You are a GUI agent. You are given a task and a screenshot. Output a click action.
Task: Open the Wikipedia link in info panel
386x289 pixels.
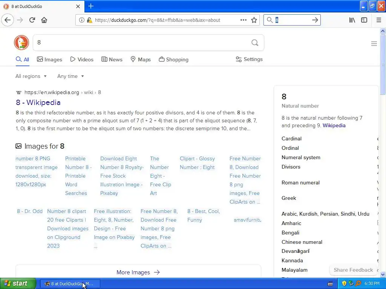(334, 125)
